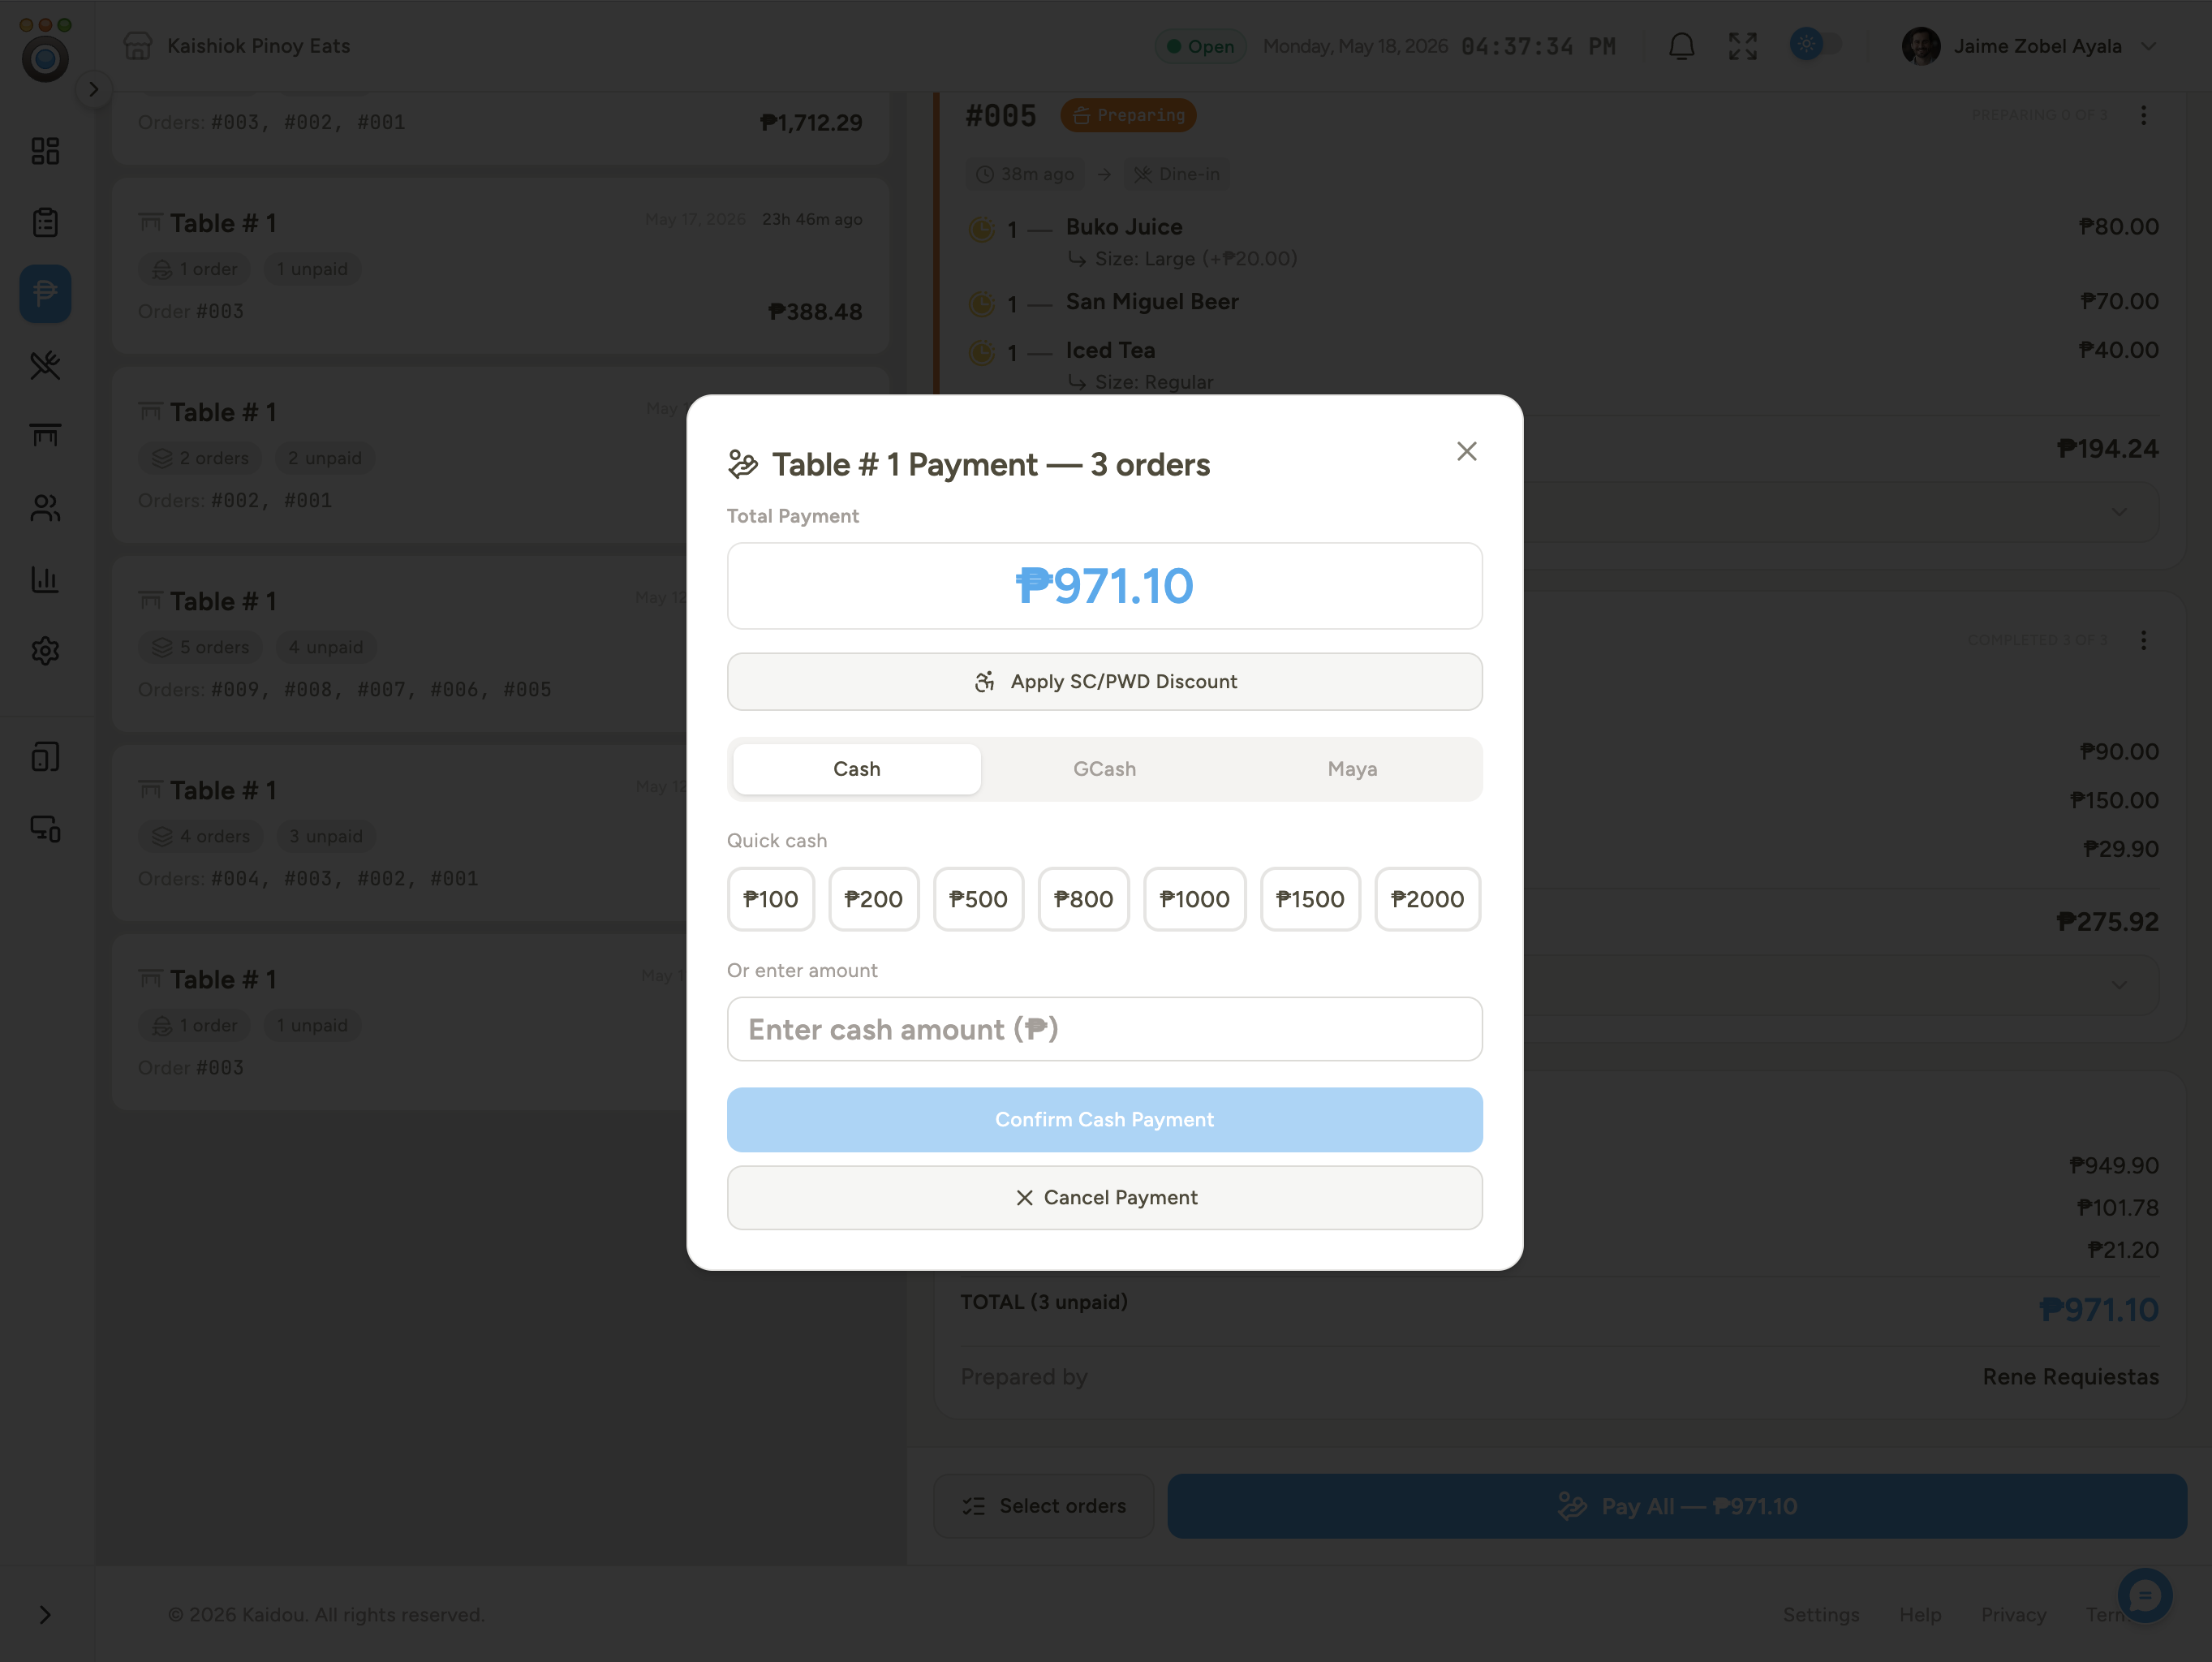The height and width of the screenshot is (1662, 2212).
Task: Apply SC/PWD Discount
Action: pyautogui.click(x=1104, y=681)
